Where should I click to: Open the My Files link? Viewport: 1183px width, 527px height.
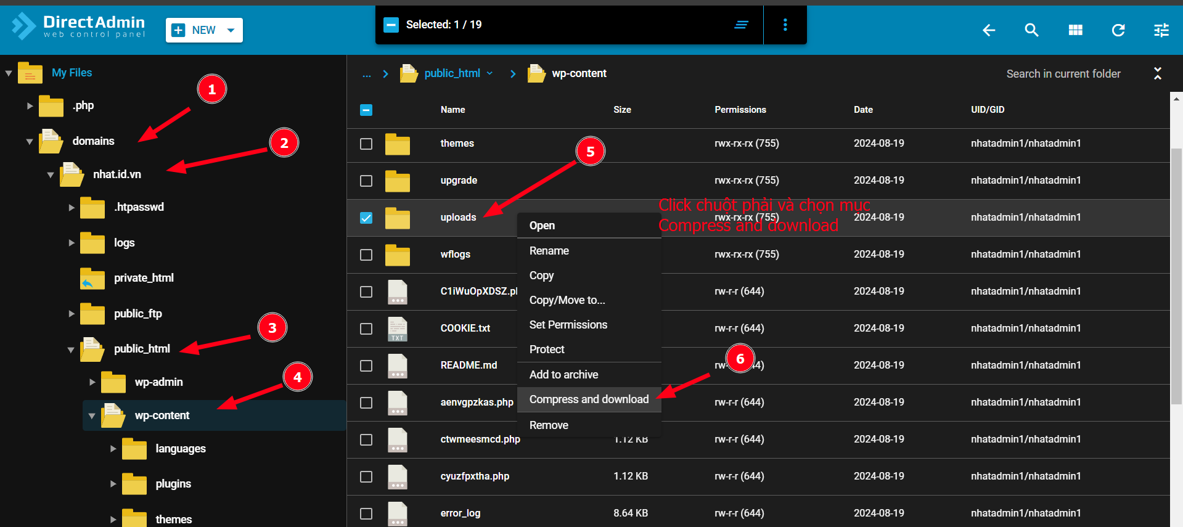click(x=72, y=73)
